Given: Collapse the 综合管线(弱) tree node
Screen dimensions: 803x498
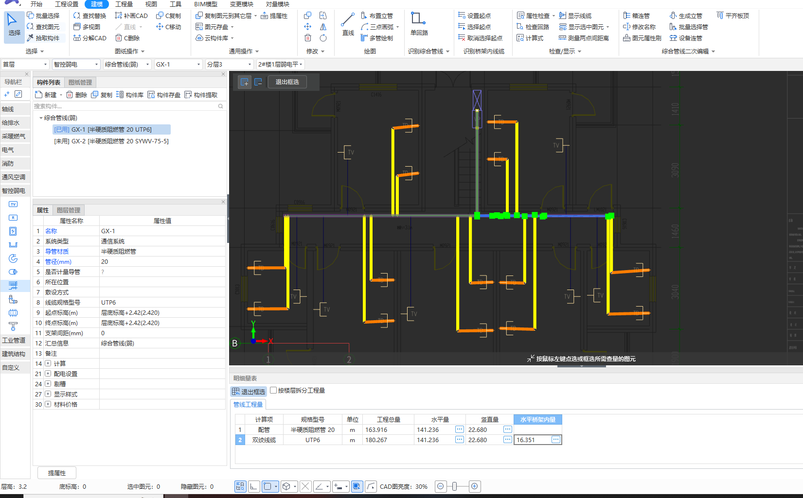Looking at the screenshot, I should [41, 118].
